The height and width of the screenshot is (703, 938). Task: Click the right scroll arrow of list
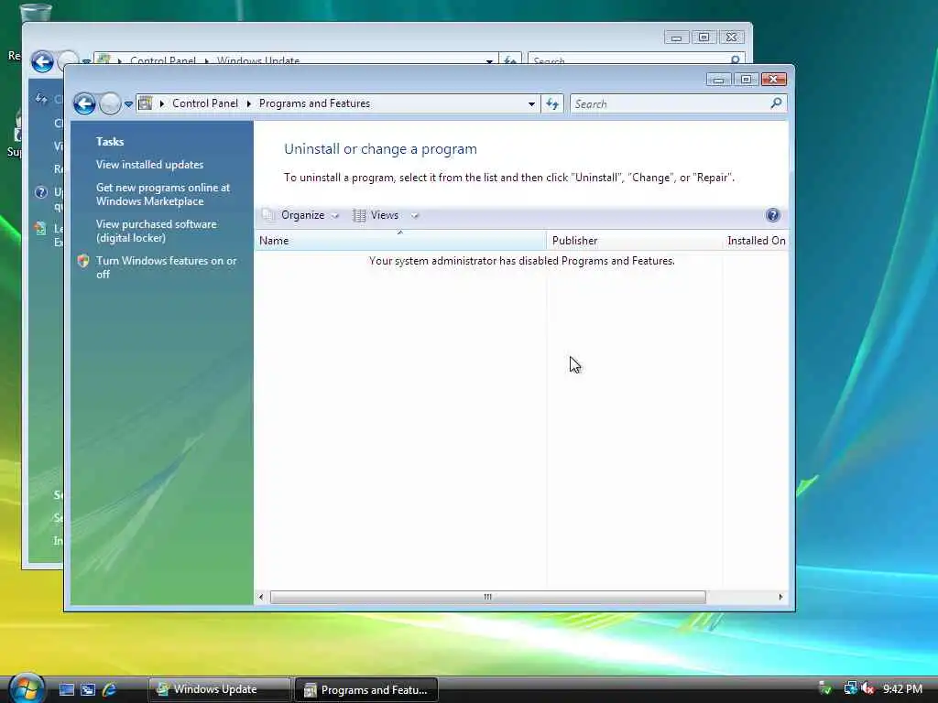point(780,597)
